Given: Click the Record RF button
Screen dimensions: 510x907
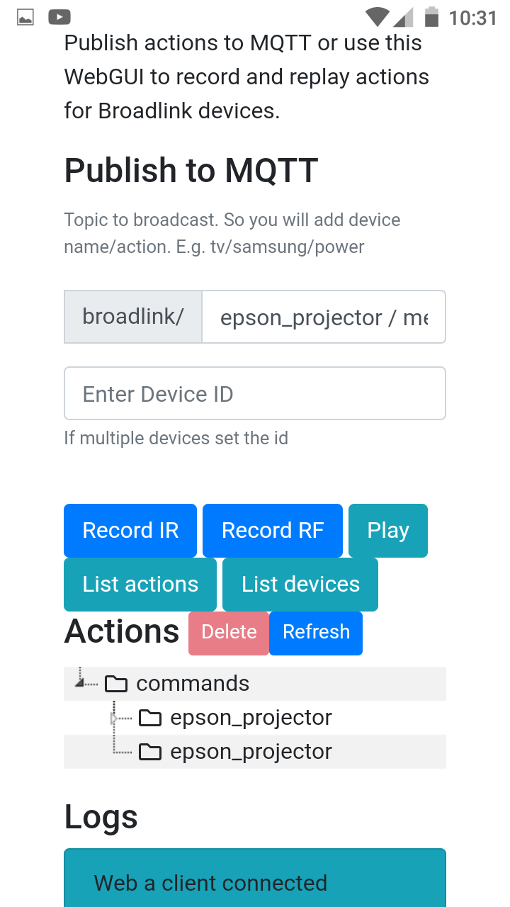Looking at the screenshot, I should point(273,531).
